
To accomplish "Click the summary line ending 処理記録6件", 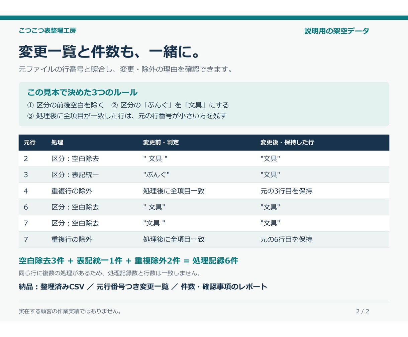I will tap(128, 261).
